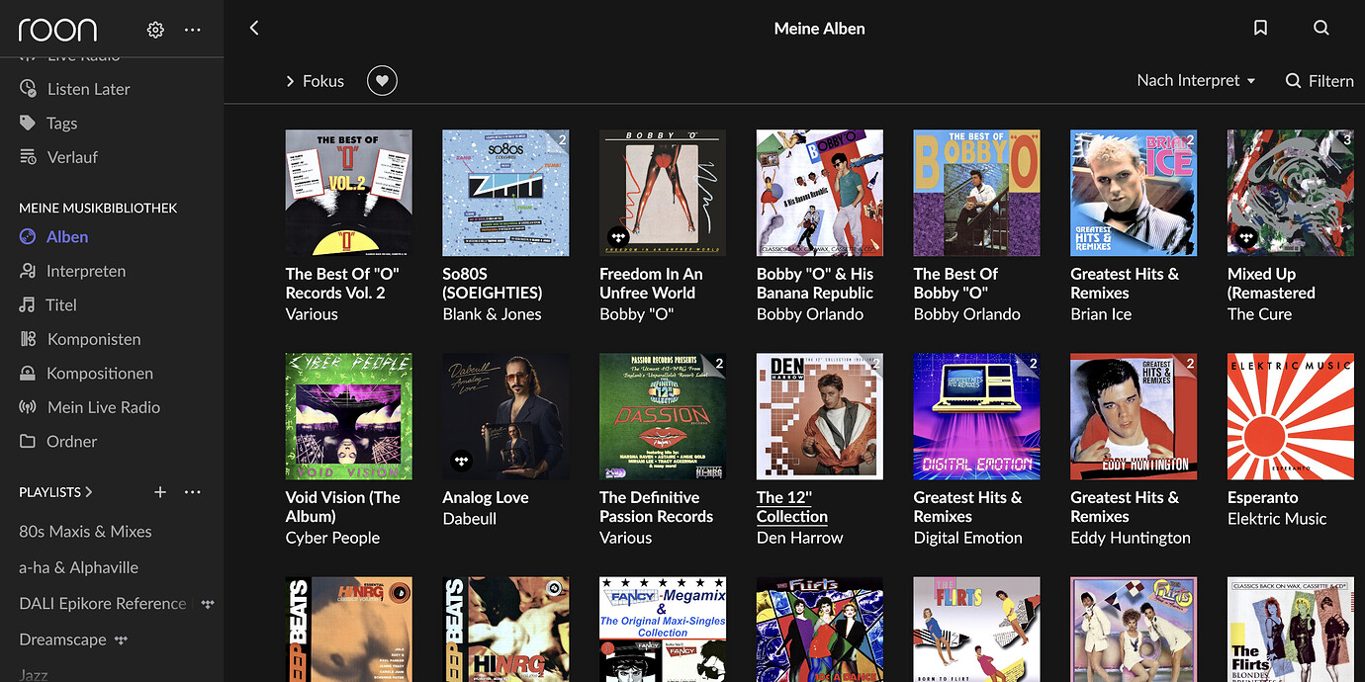The width and height of the screenshot is (1365, 682).
Task: Click the Filtern filter button
Action: click(x=1319, y=81)
